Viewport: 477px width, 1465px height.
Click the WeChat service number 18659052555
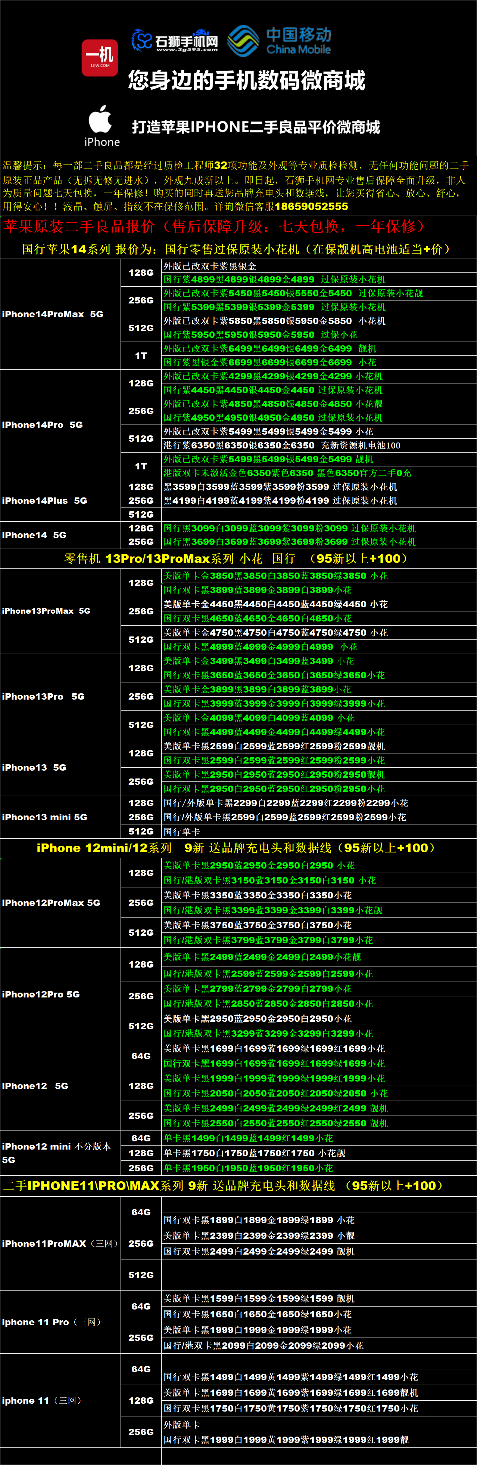[x=311, y=206]
